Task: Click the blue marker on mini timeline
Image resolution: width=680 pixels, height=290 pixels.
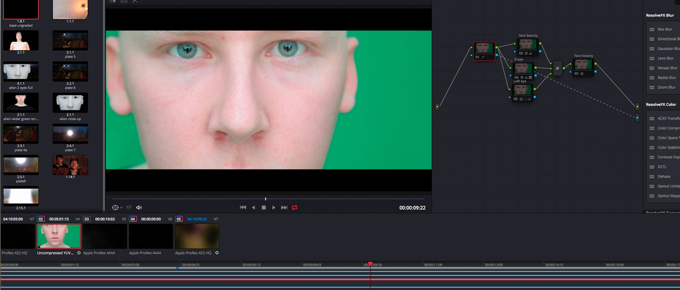Action: coord(177,267)
